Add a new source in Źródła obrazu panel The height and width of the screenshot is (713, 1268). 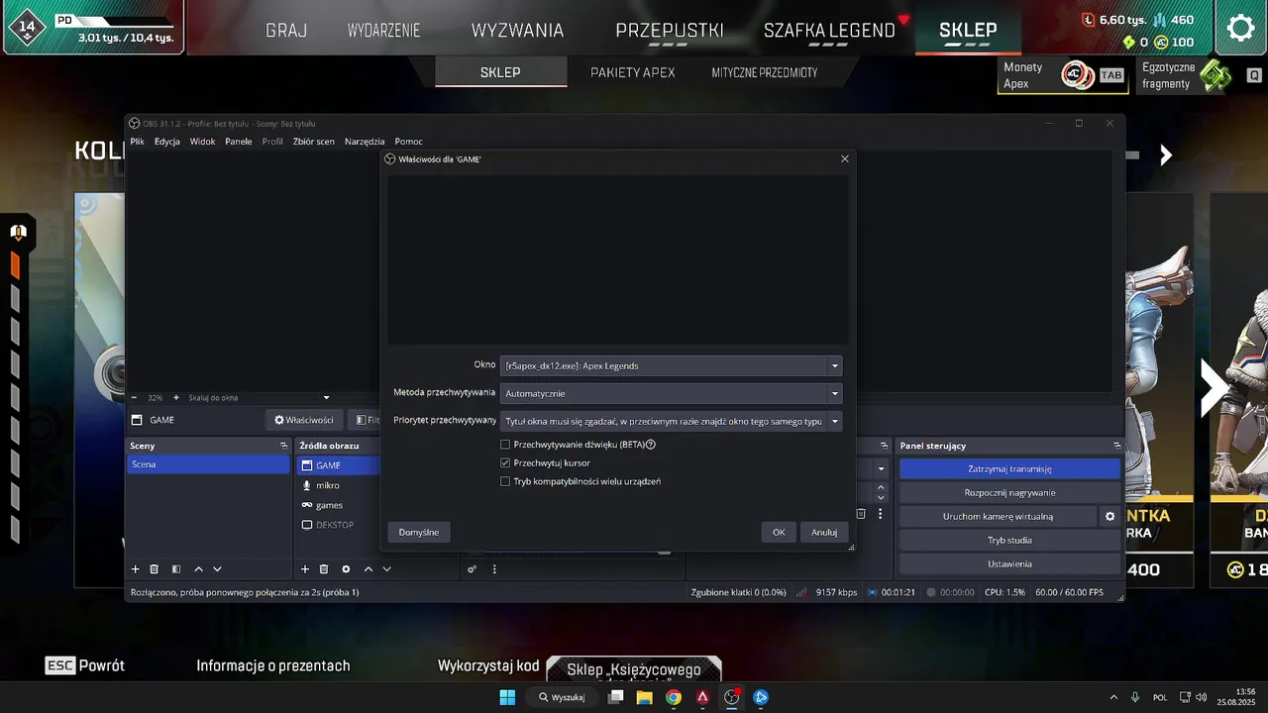point(305,569)
